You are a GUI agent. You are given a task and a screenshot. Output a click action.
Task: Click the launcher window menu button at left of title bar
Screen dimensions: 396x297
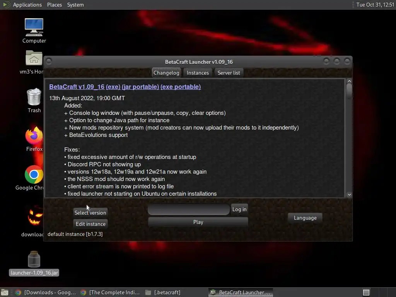coord(49,61)
